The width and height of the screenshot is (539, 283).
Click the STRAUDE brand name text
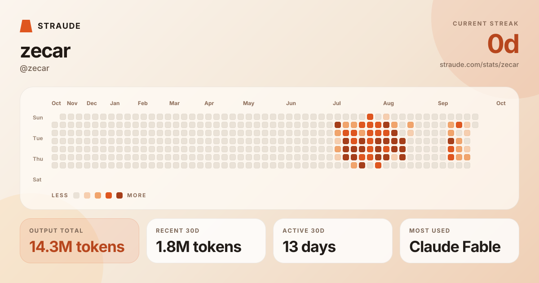tap(59, 26)
